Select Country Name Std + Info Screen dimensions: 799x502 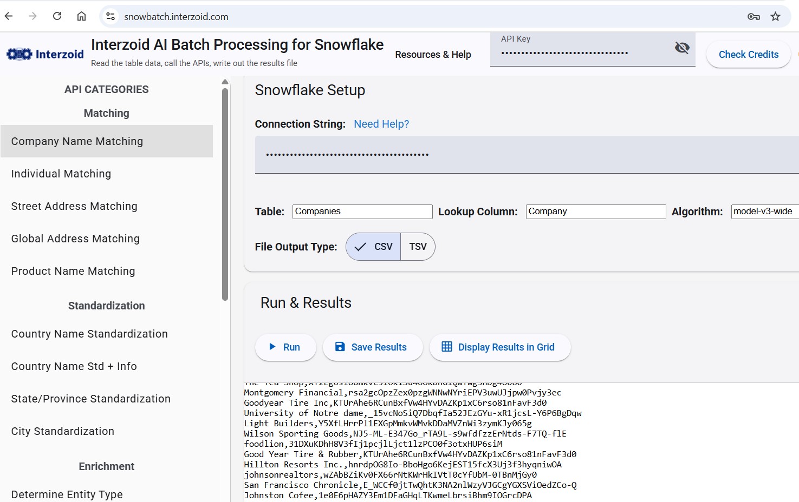107,366
